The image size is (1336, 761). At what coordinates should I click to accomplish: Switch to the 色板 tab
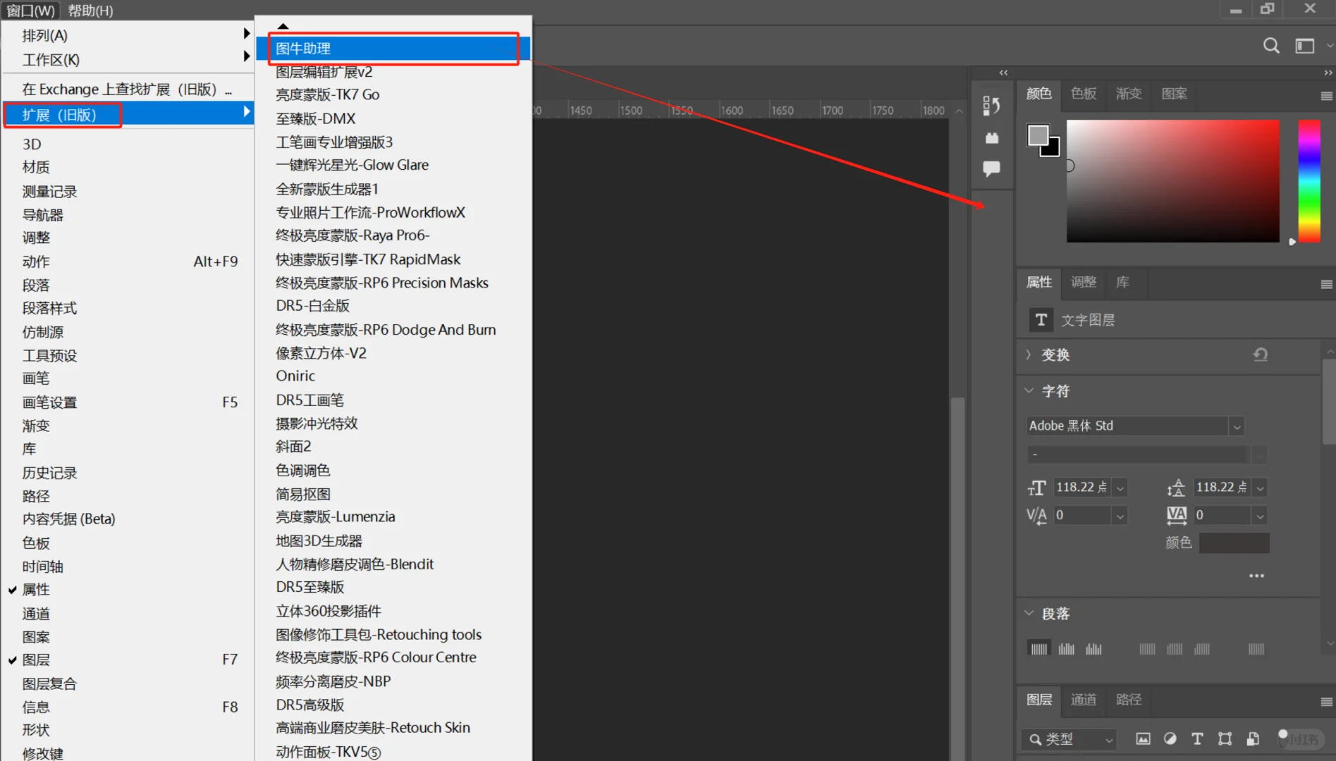click(x=1084, y=94)
